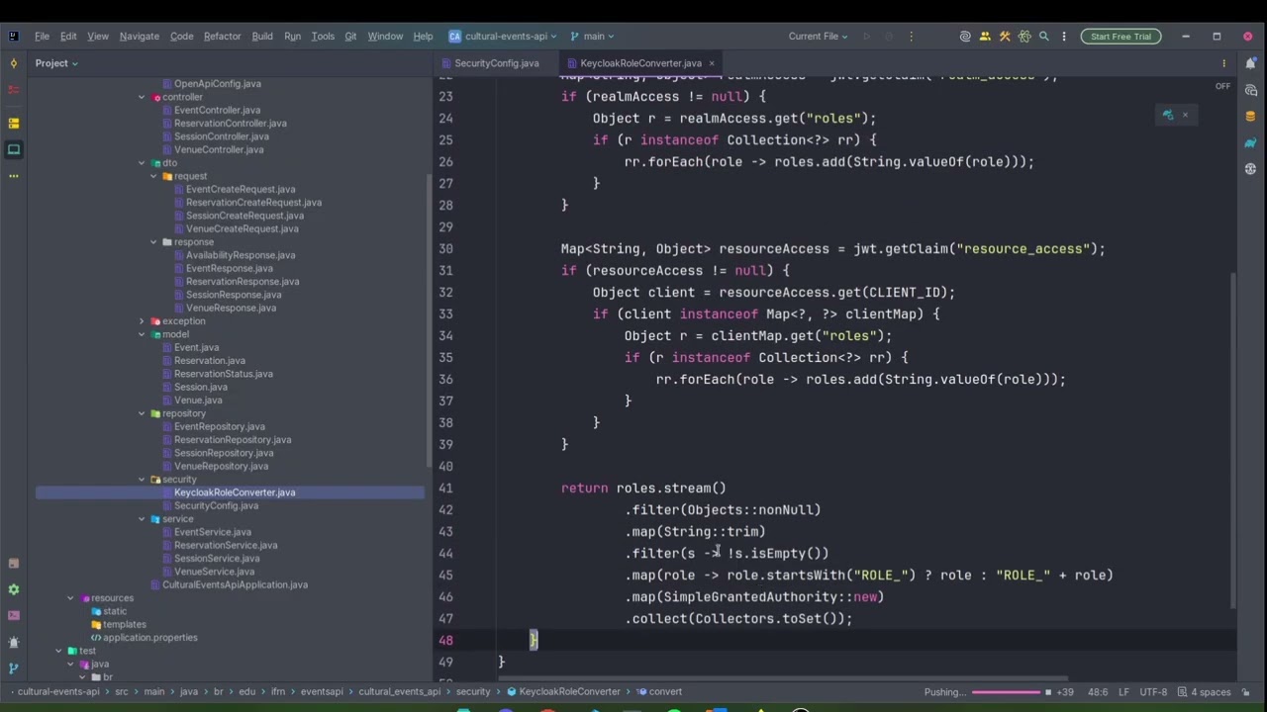The height and width of the screenshot is (712, 1267).
Task: Collapse the resources folder
Action: (x=70, y=598)
